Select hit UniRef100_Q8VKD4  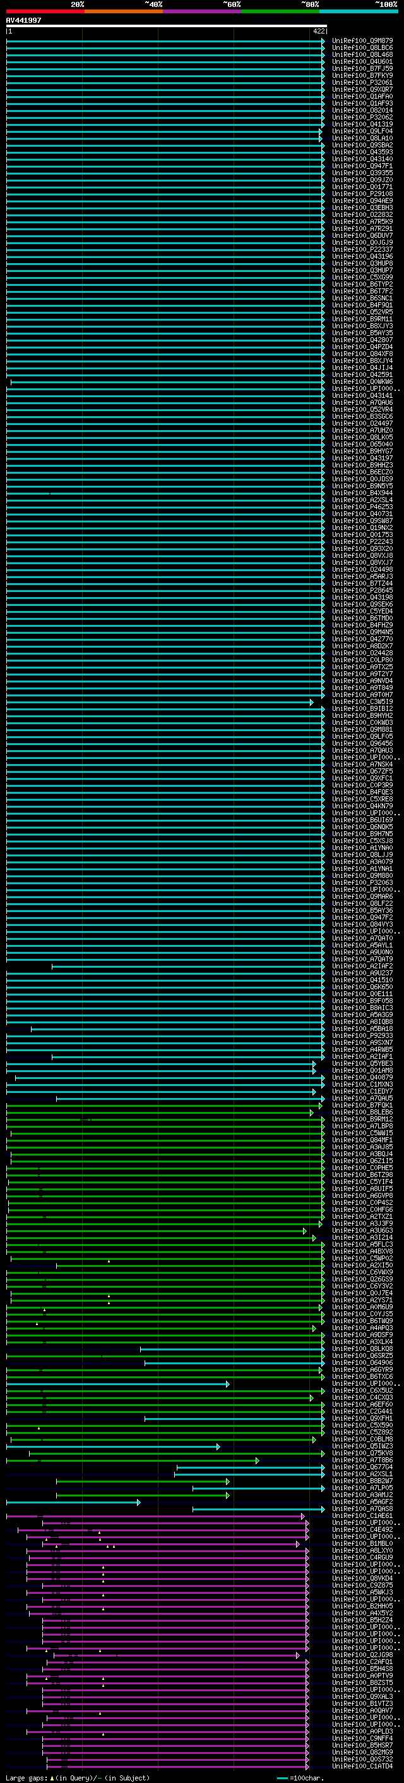click(362, 1578)
